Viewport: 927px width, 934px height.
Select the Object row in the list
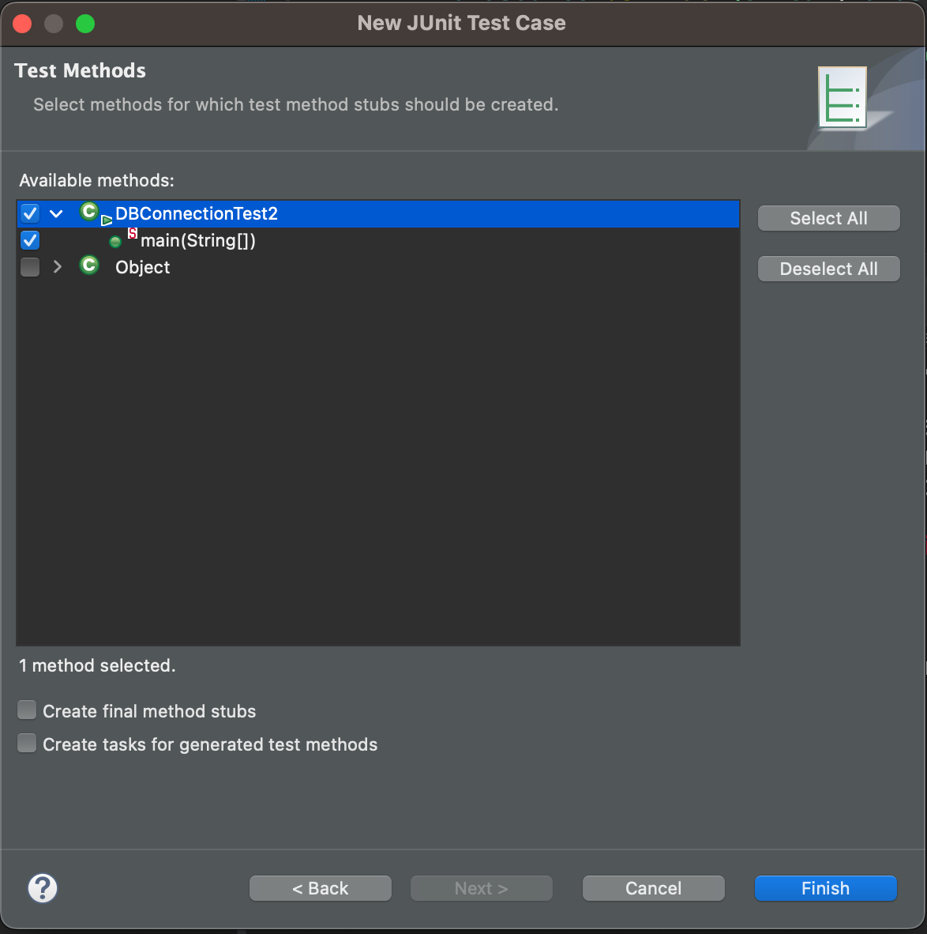tap(378, 267)
